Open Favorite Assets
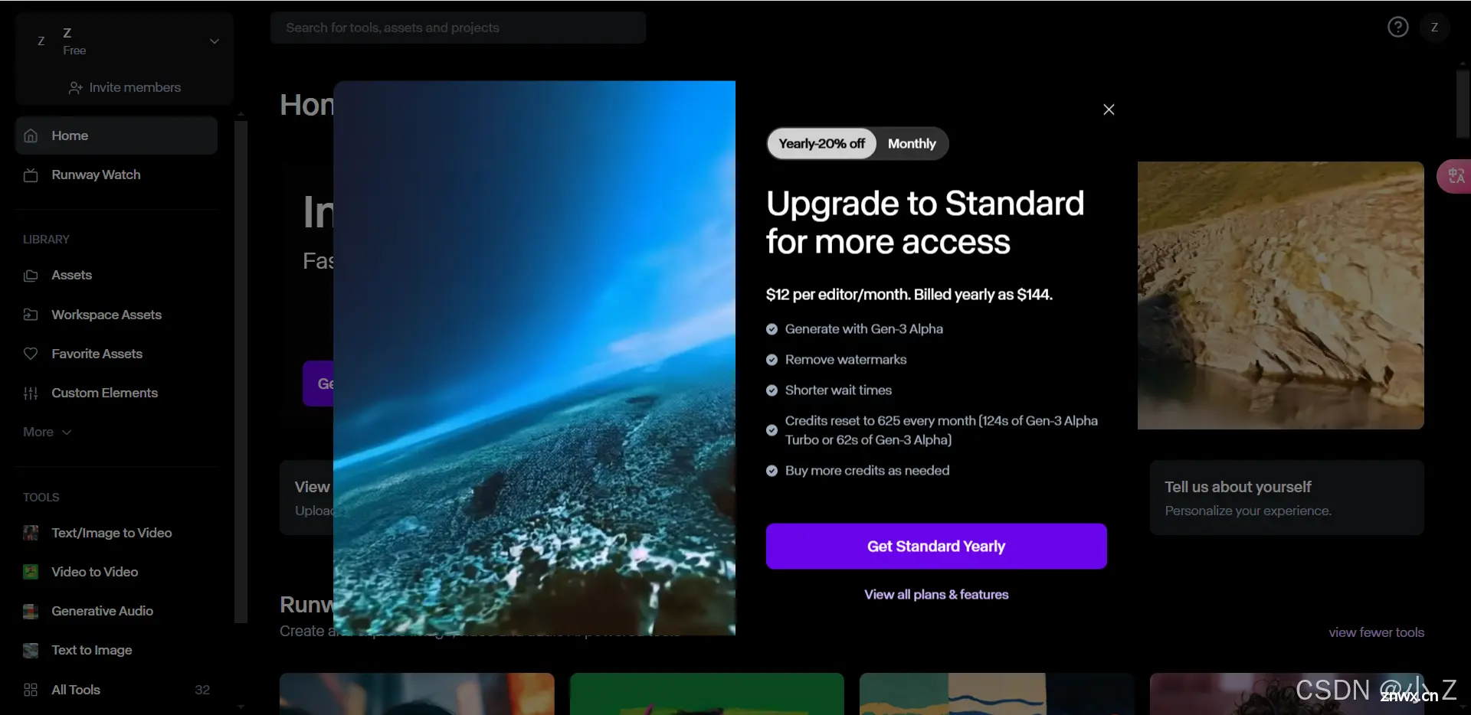This screenshot has width=1471, height=715. coord(116,354)
